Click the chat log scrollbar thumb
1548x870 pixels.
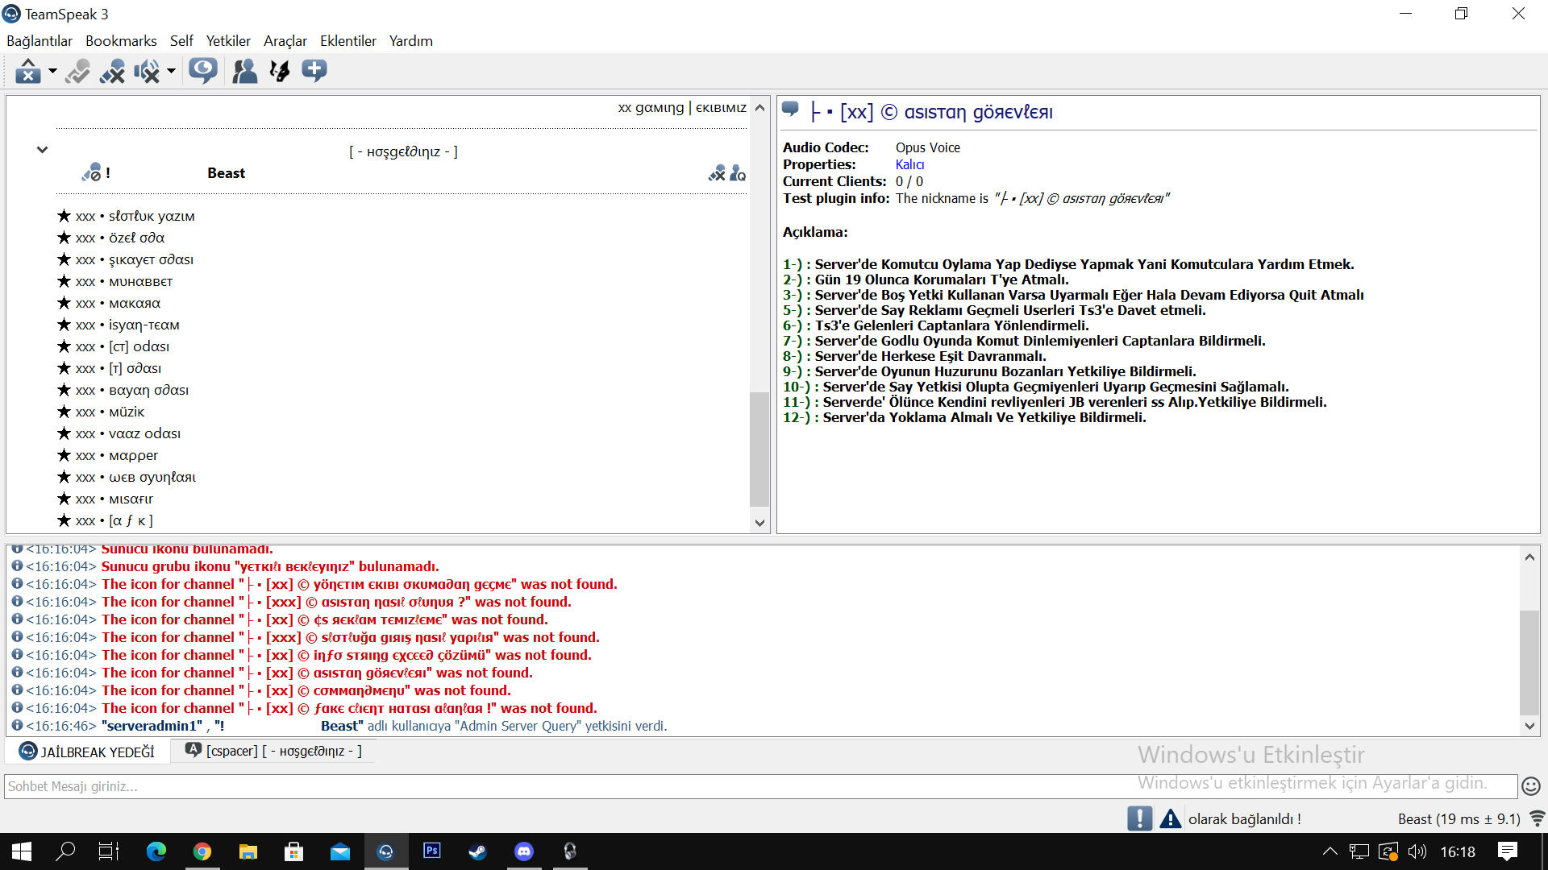click(1529, 662)
